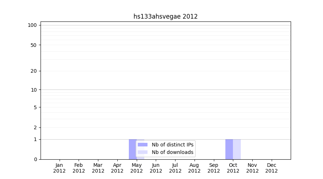Click the 100 tick on the y-axis

32,25
